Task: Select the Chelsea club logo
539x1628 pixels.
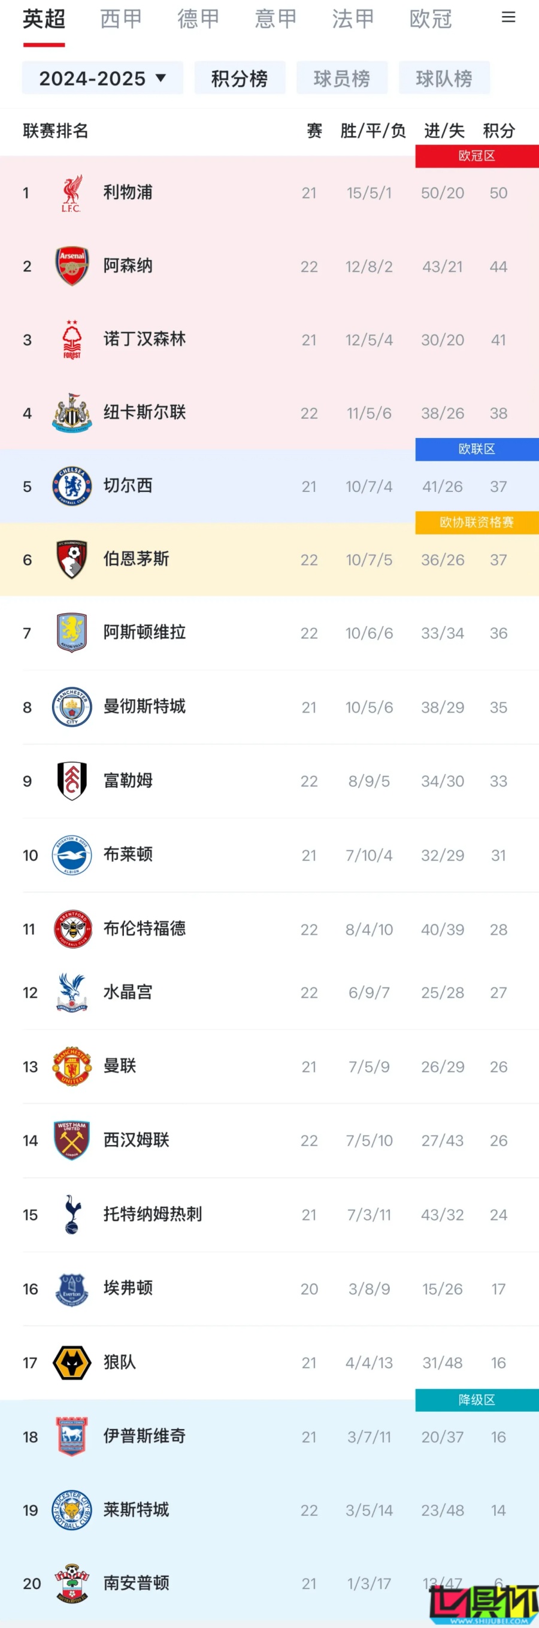Action: [x=71, y=486]
